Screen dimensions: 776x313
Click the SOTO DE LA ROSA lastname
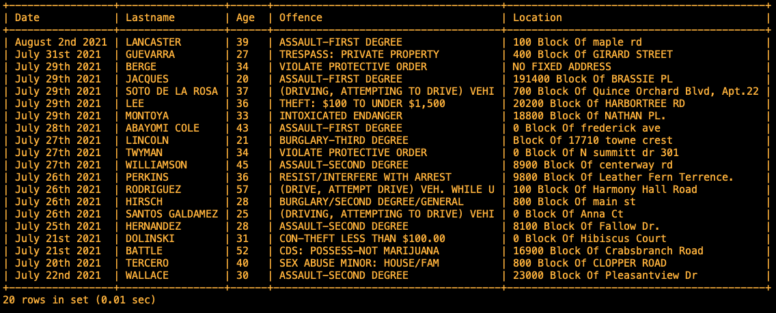(x=171, y=91)
